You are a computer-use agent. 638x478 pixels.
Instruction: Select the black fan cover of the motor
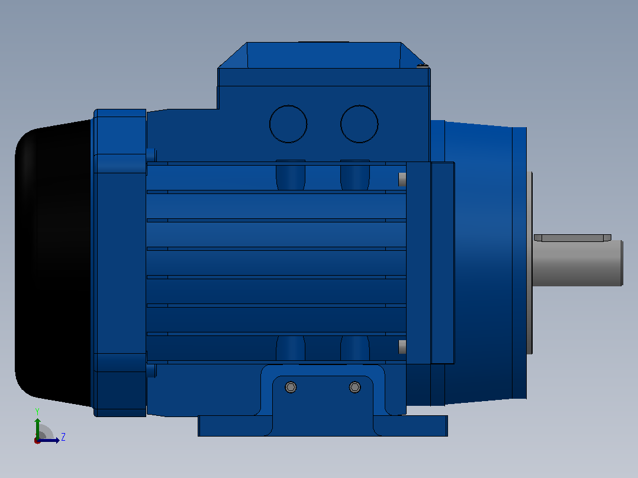click(x=53, y=263)
